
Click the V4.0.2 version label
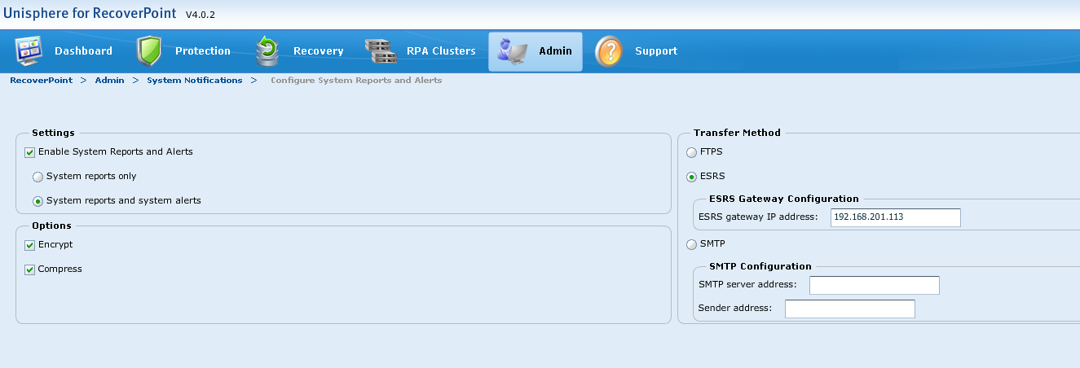(201, 15)
